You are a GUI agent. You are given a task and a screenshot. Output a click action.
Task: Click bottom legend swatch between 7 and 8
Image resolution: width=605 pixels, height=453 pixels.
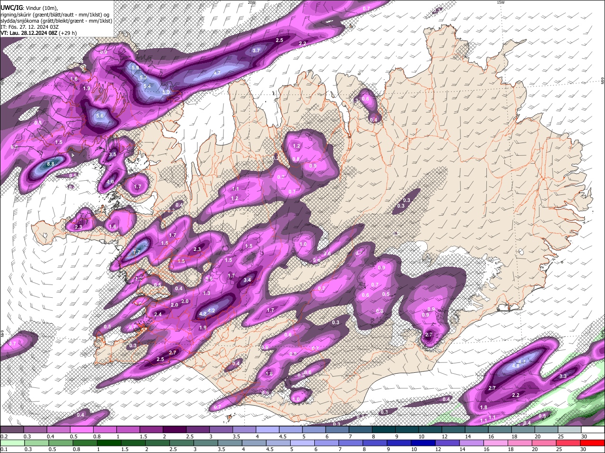point(351,443)
